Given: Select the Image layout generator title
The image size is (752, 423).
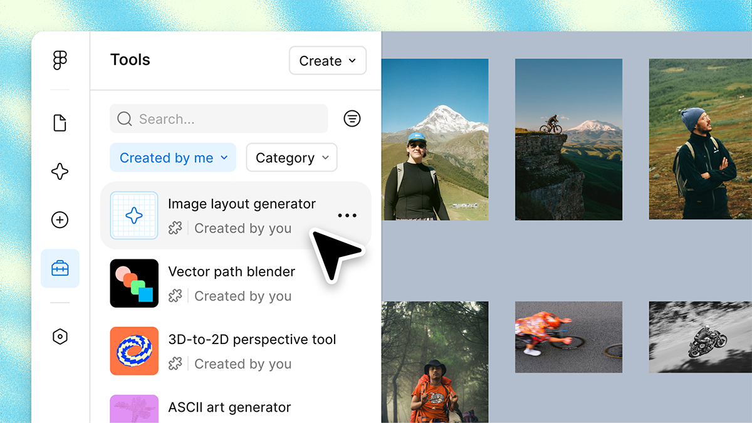Looking at the screenshot, I should tap(242, 204).
